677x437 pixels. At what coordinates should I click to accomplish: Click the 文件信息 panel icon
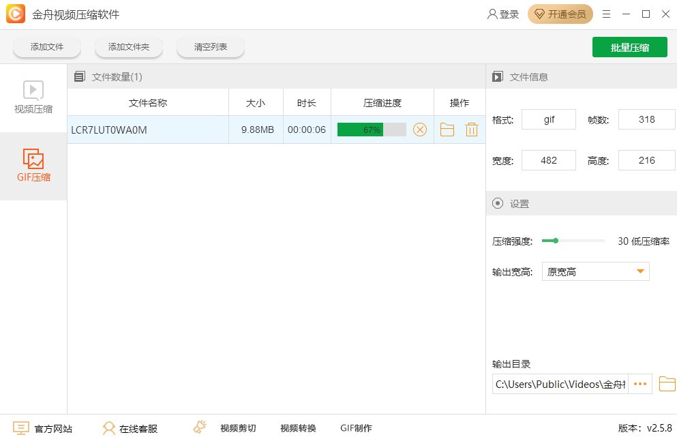point(498,77)
